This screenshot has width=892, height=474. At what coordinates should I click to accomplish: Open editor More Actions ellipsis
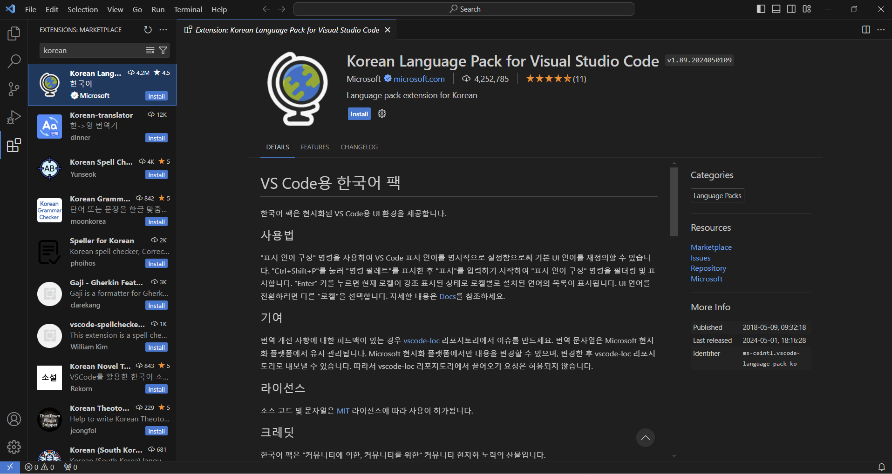click(881, 30)
